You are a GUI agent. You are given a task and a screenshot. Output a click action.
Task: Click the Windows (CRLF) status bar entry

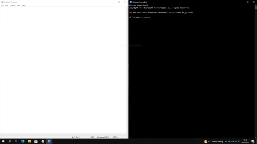[x=103, y=137]
